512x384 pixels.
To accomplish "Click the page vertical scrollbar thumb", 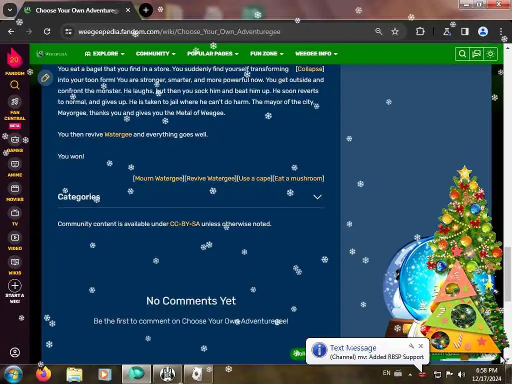I will pyautogui.click(x=507, y=274).
